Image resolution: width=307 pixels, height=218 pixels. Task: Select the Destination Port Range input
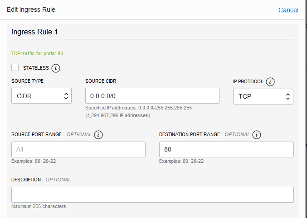click(x=226, y=149)
